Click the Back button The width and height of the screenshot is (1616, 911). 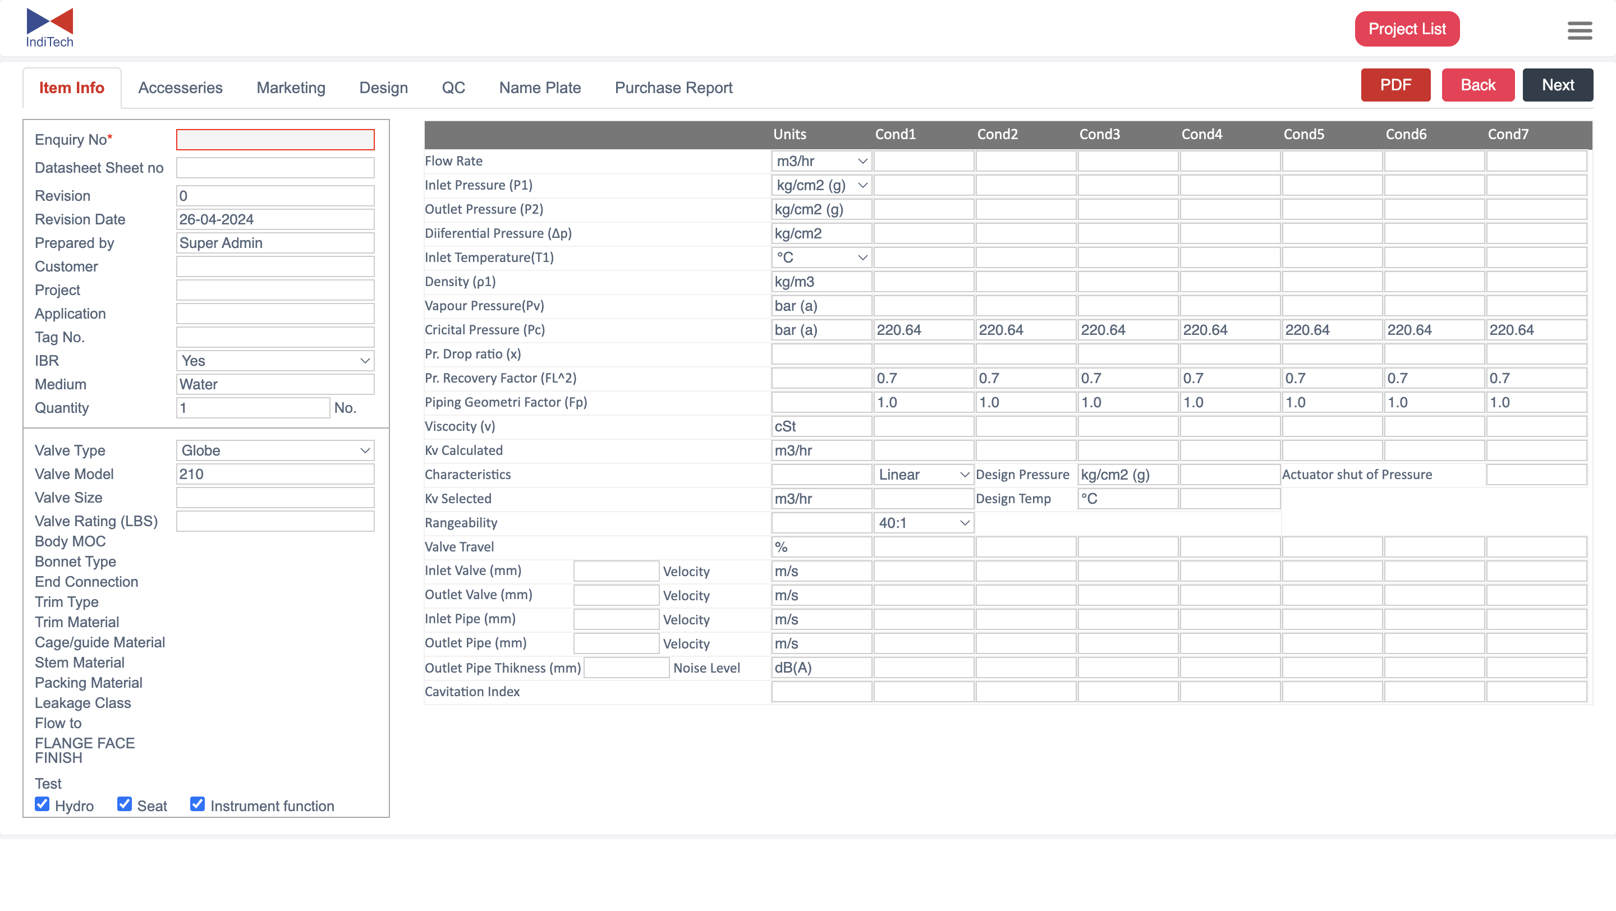pyautogui.click(x=1478, y=85)
